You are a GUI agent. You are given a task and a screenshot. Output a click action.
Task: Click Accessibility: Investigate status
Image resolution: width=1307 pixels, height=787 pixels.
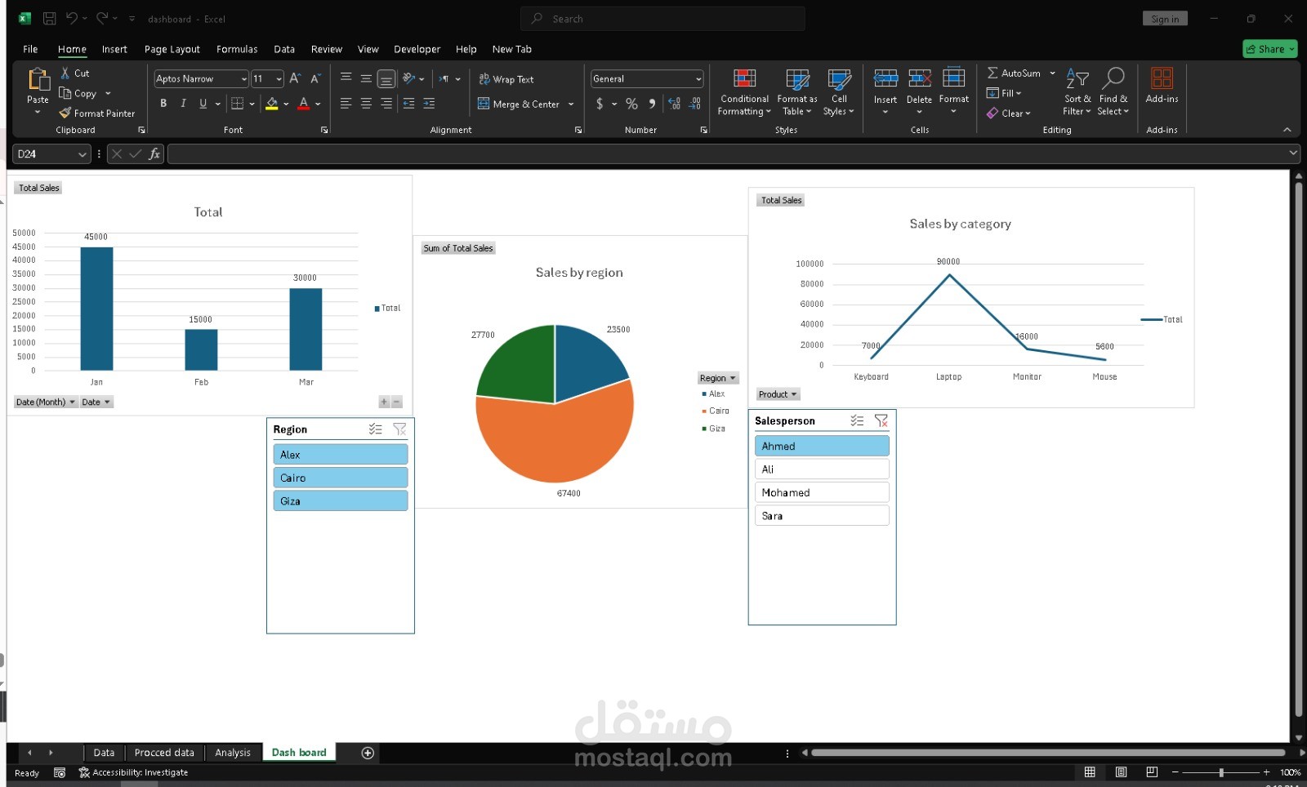point(133,772)
